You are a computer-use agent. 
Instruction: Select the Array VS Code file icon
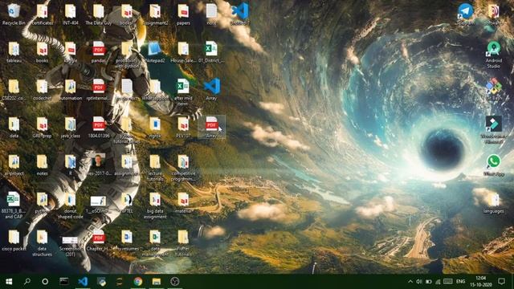click(211, 89)
